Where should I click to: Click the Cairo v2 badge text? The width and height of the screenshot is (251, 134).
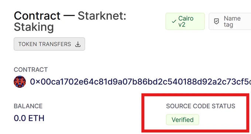(186, 22)
